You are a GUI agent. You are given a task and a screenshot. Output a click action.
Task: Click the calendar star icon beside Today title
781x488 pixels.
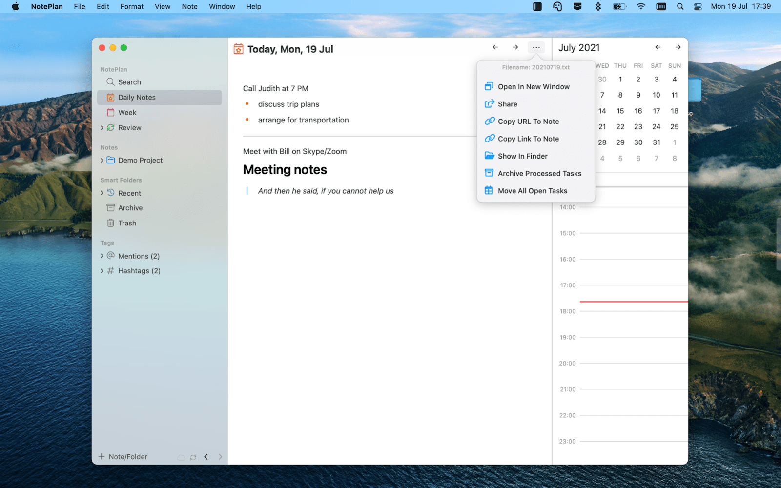(x=238, y=49)
